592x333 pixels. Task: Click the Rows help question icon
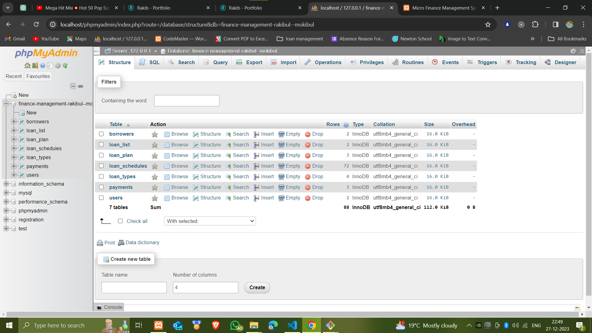(346, 125)
